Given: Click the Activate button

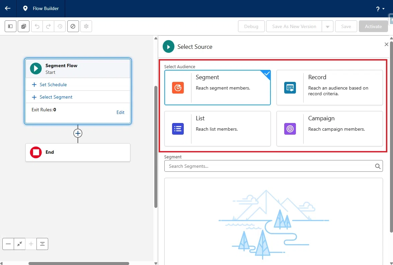Looking at the screenshot, I should click(x=373, y=26).
